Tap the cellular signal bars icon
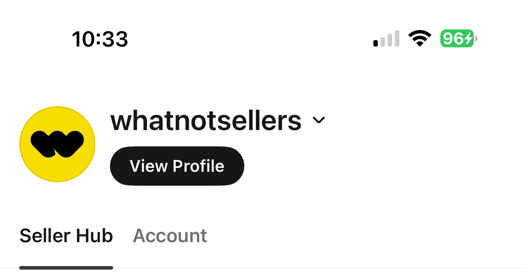Viewport: 526px width, 274px height. coord(386,39)
